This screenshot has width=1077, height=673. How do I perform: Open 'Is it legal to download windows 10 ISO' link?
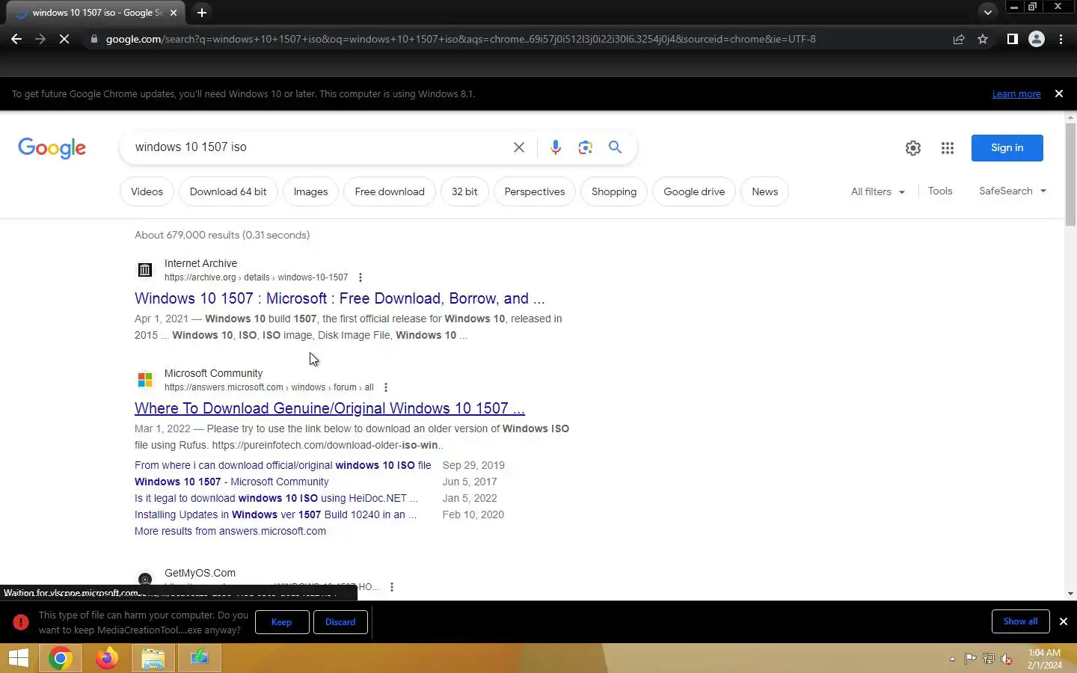(276, 498)
